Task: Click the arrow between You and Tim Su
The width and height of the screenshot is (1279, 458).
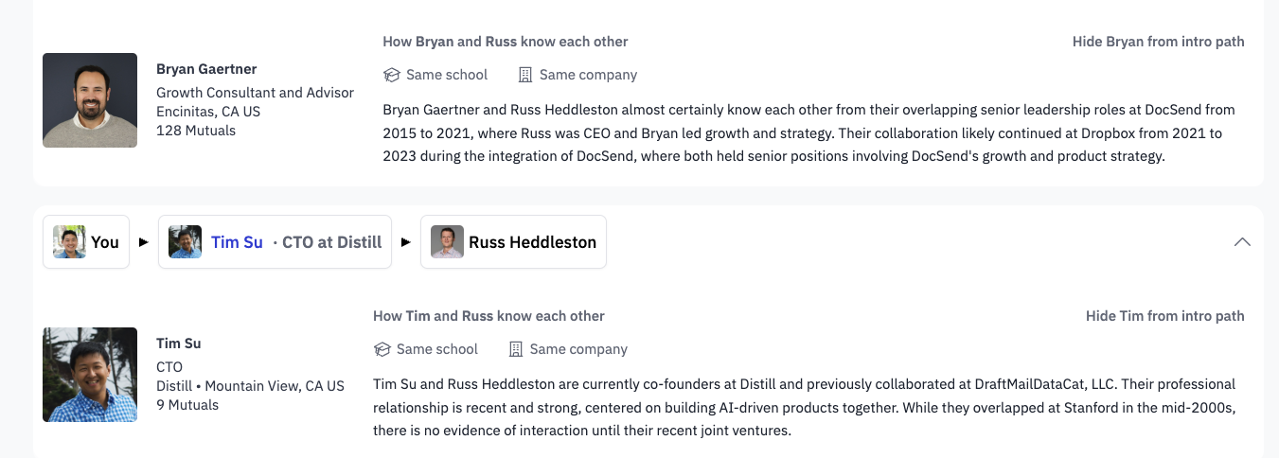Action: (x=144, y=242)
